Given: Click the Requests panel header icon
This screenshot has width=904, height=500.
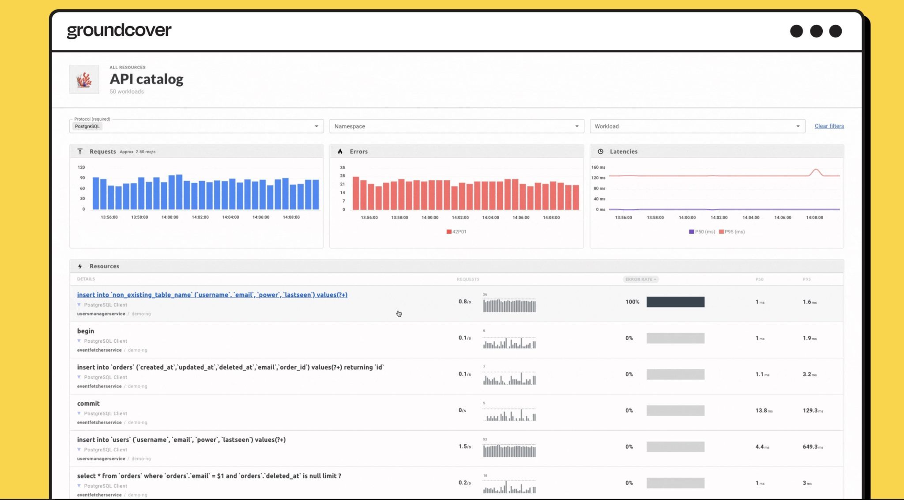Looking at the screenshot, I should pos(80,152).
